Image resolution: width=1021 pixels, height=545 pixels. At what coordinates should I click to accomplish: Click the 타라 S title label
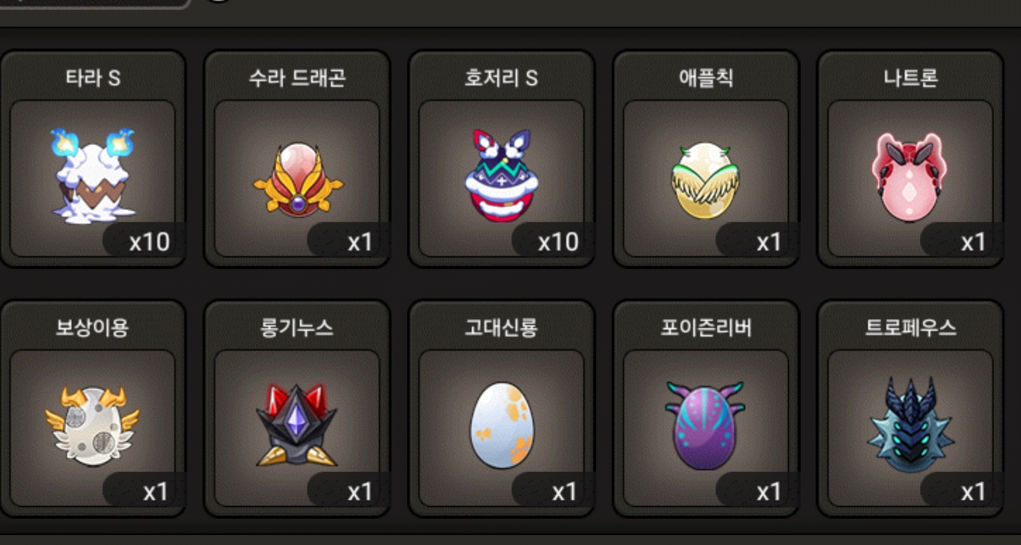coord(93,78)
